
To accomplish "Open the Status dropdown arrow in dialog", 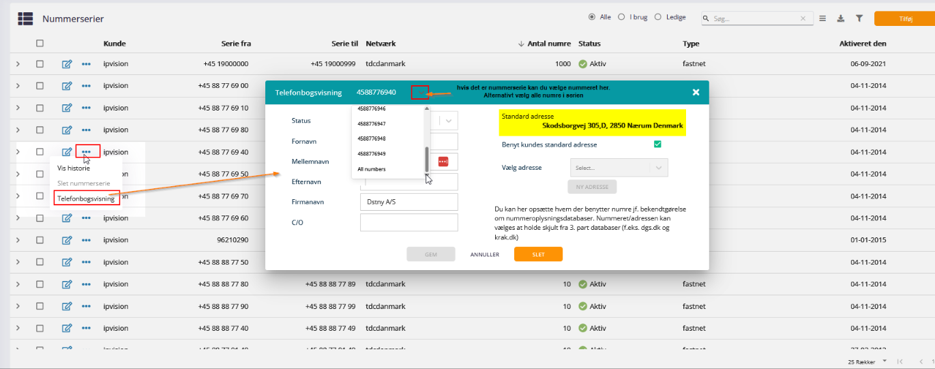I will [449, 121].
